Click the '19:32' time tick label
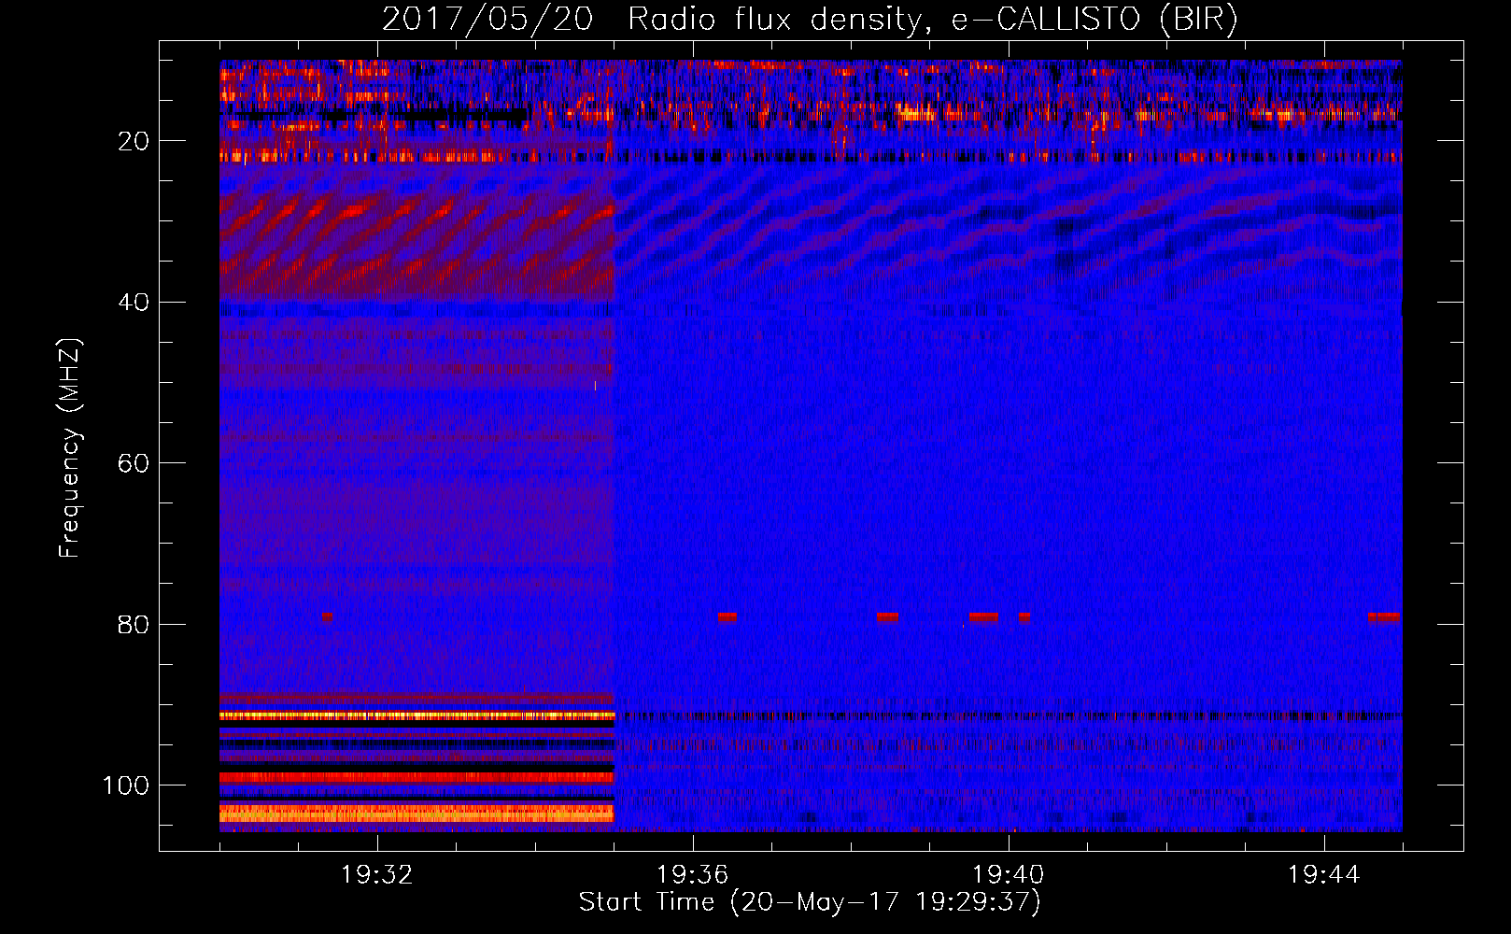The image size is (1511, 934). coord(377,875)
